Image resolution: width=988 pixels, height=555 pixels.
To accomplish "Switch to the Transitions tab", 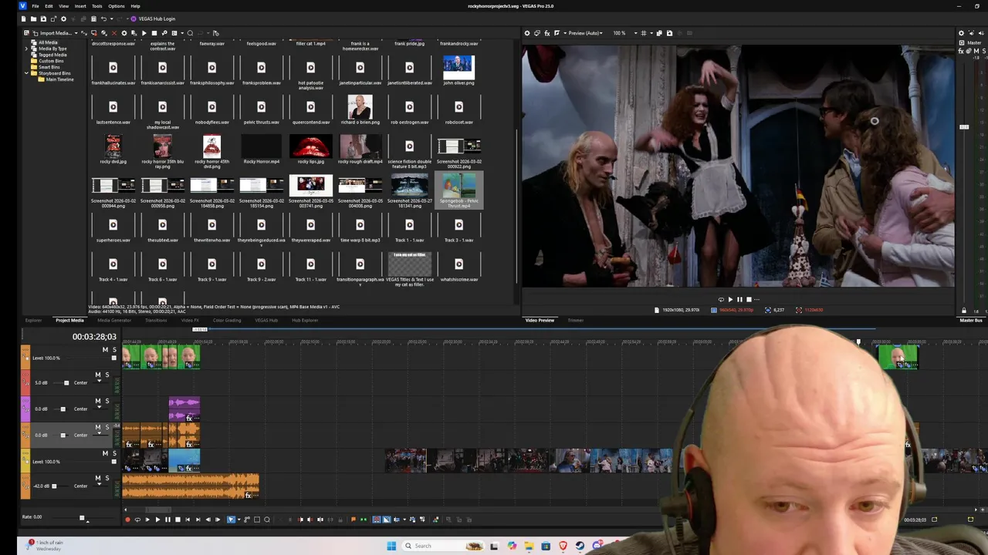I will (x=156, y=321).
